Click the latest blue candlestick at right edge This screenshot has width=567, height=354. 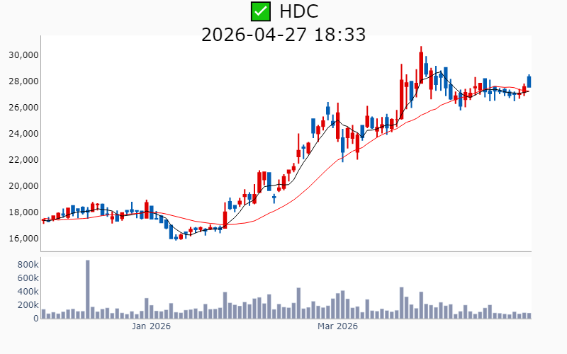point(529,81)
